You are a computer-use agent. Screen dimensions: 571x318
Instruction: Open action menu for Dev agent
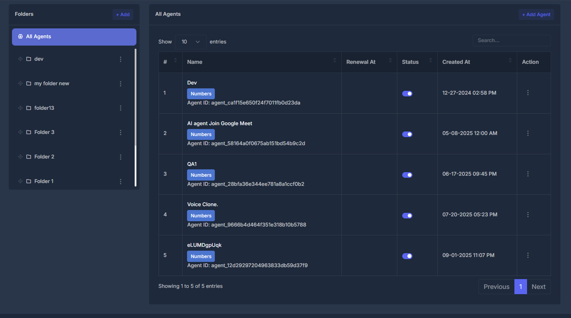coord(528,93)
